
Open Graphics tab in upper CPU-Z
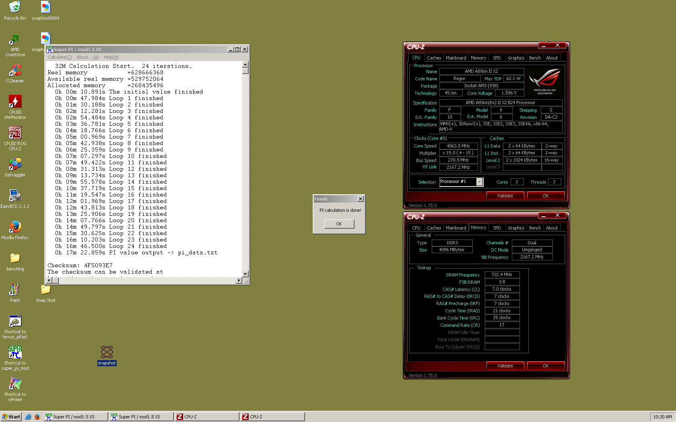pos(516,58)
